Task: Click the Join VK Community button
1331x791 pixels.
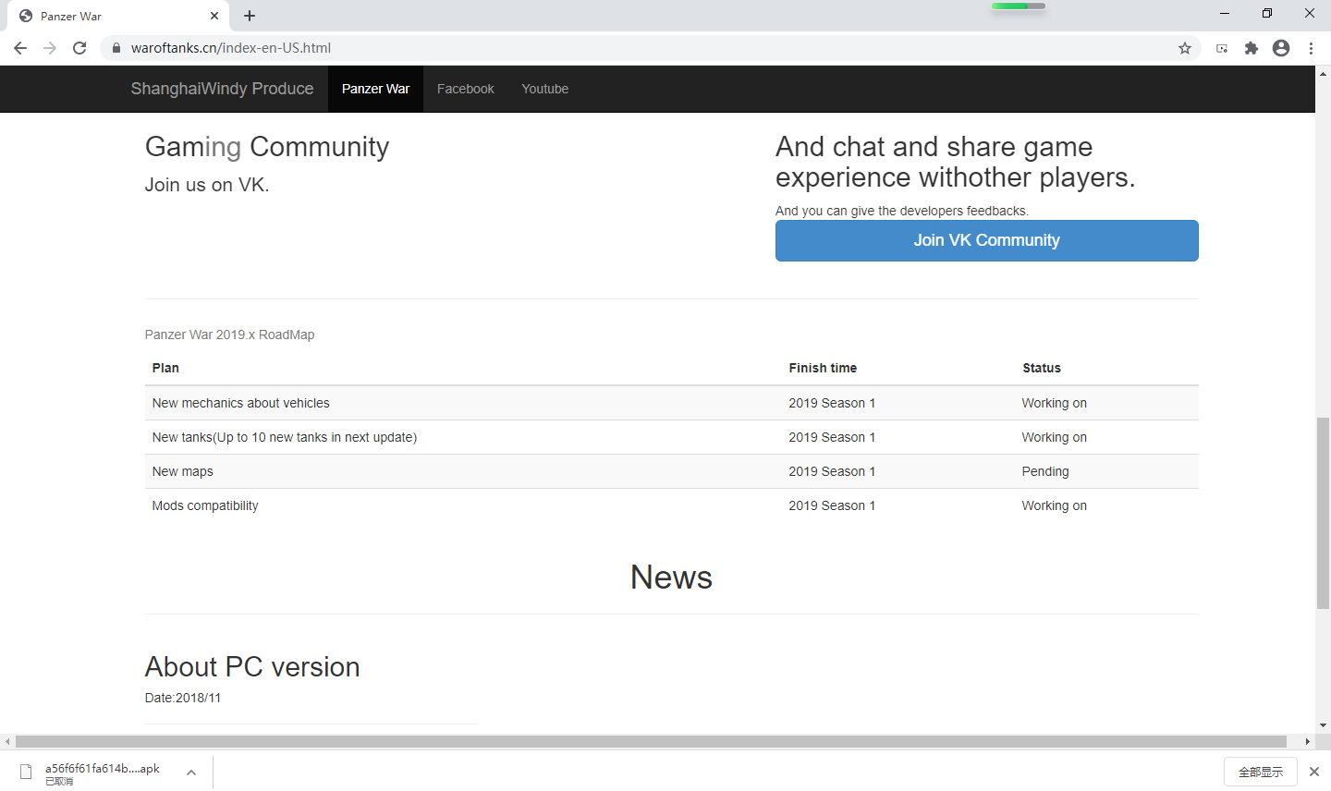Action: click(x=986, y=240)
